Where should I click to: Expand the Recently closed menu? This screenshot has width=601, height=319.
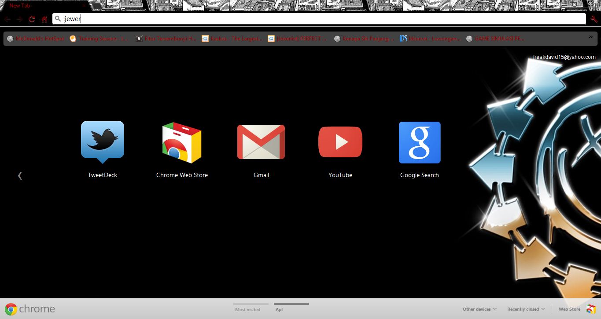[x=526, y=309]
